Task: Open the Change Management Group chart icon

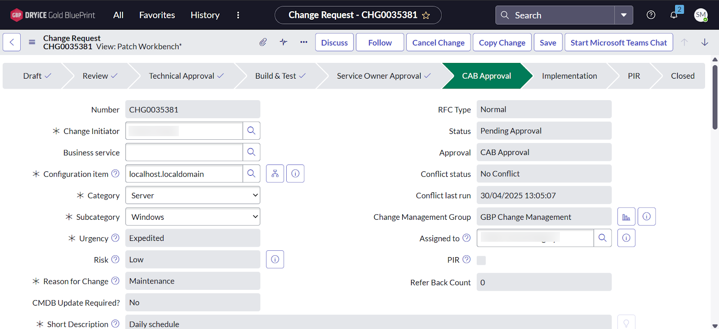Action: 626,217
